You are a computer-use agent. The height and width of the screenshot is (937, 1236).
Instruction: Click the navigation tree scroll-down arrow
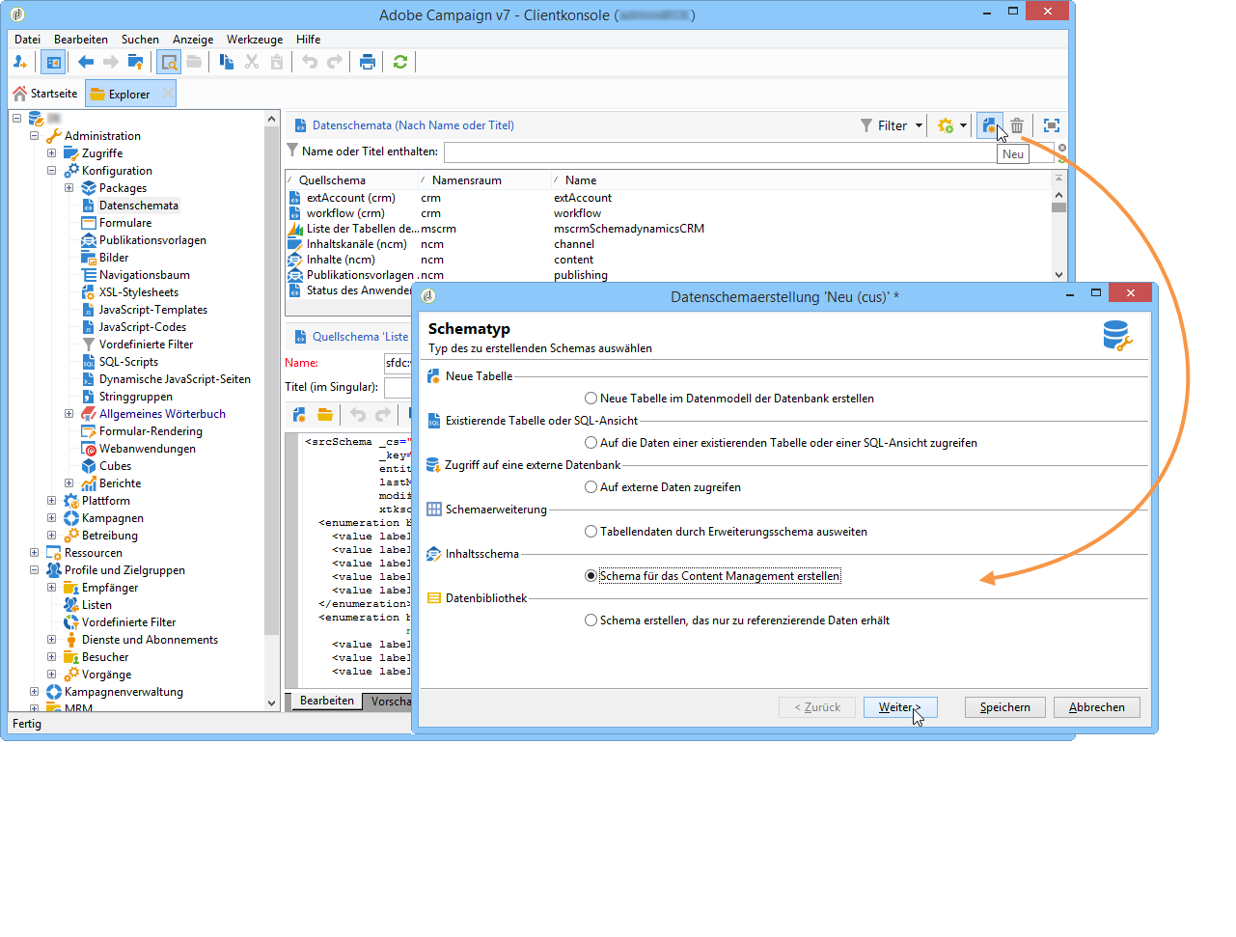[271, 703]
